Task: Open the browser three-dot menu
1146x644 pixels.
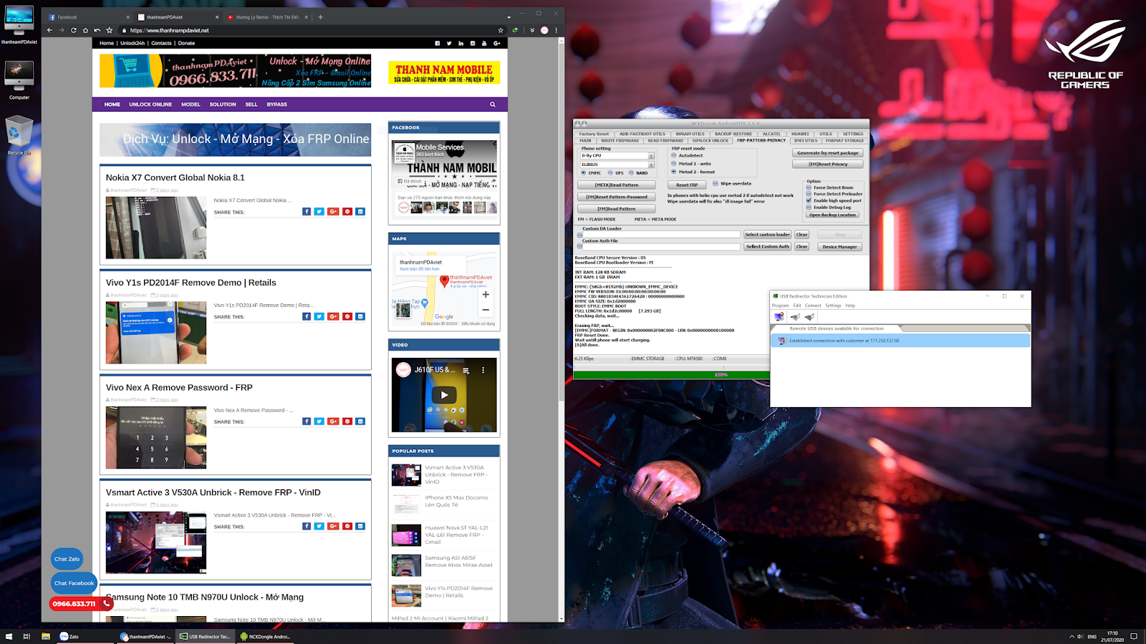Action: (556, 30)
